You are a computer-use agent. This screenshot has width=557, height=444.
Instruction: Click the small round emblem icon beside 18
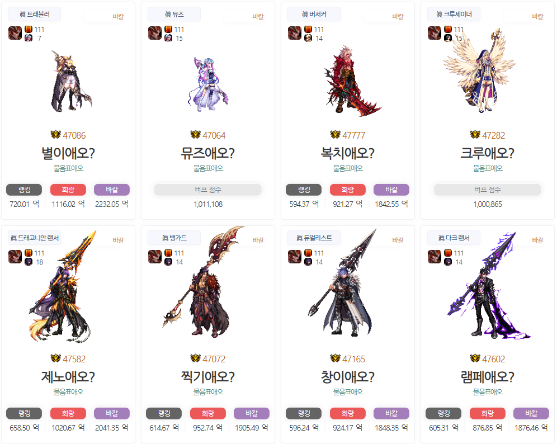coord(29,262)
